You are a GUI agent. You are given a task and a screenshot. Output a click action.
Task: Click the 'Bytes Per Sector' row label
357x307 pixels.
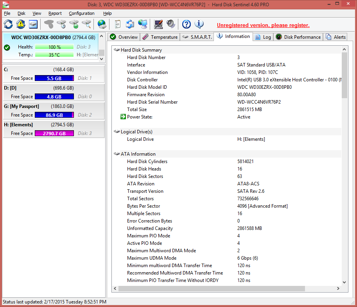click(144, 206)
